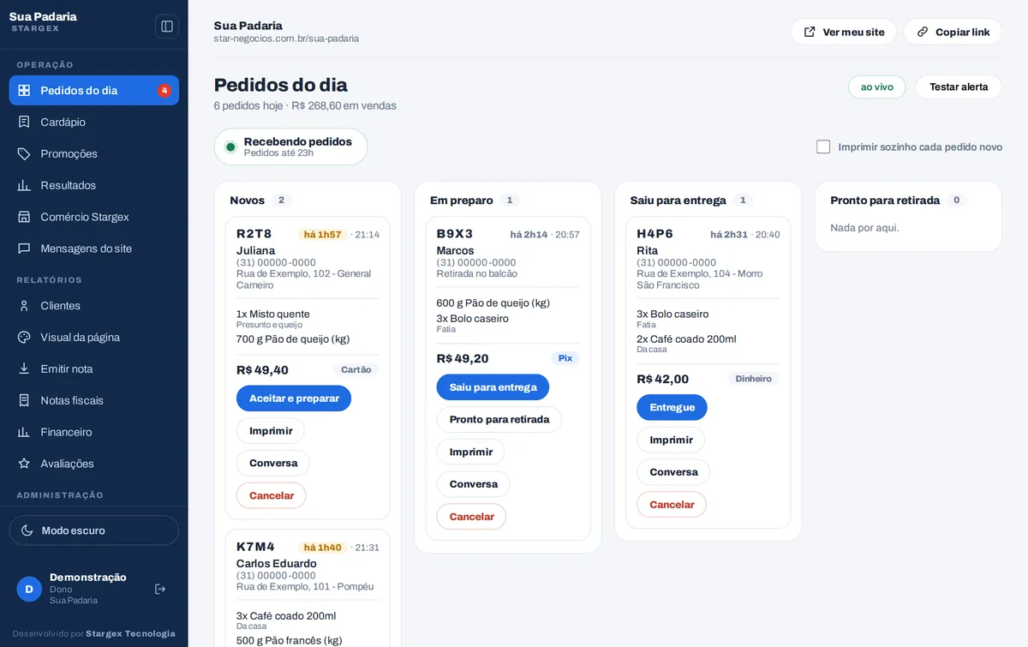Cancel Marcos order B9X3
Screen dimensions: 1028x647
(x=471, y=517)
